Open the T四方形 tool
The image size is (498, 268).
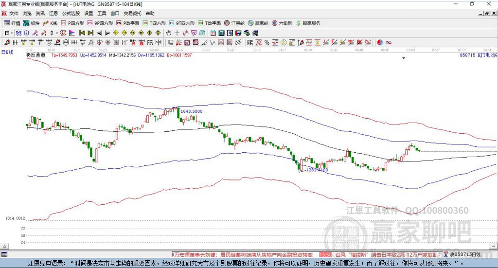(154, 23)
